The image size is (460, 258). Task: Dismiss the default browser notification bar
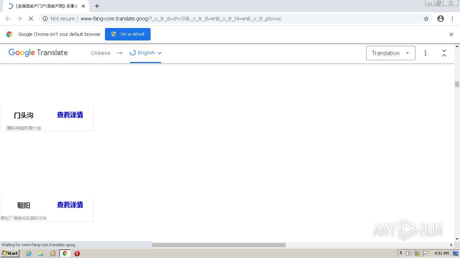click(451, 34)
